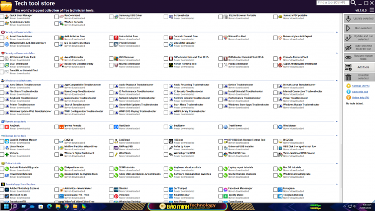Tick the Avast Uninstaller checkbox
The height and width of the screenshot is (211, 375).
click(x=56, y=59)
